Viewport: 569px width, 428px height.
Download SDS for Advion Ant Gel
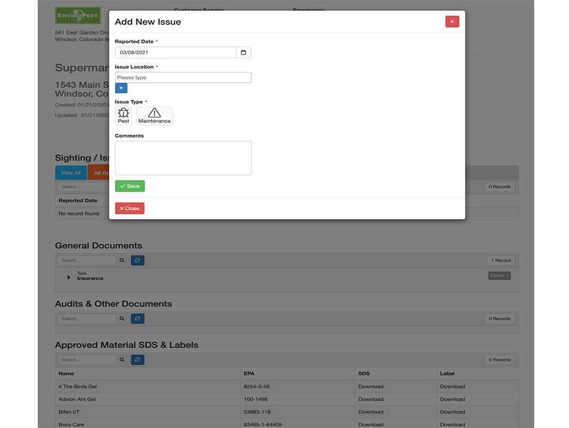371,399
